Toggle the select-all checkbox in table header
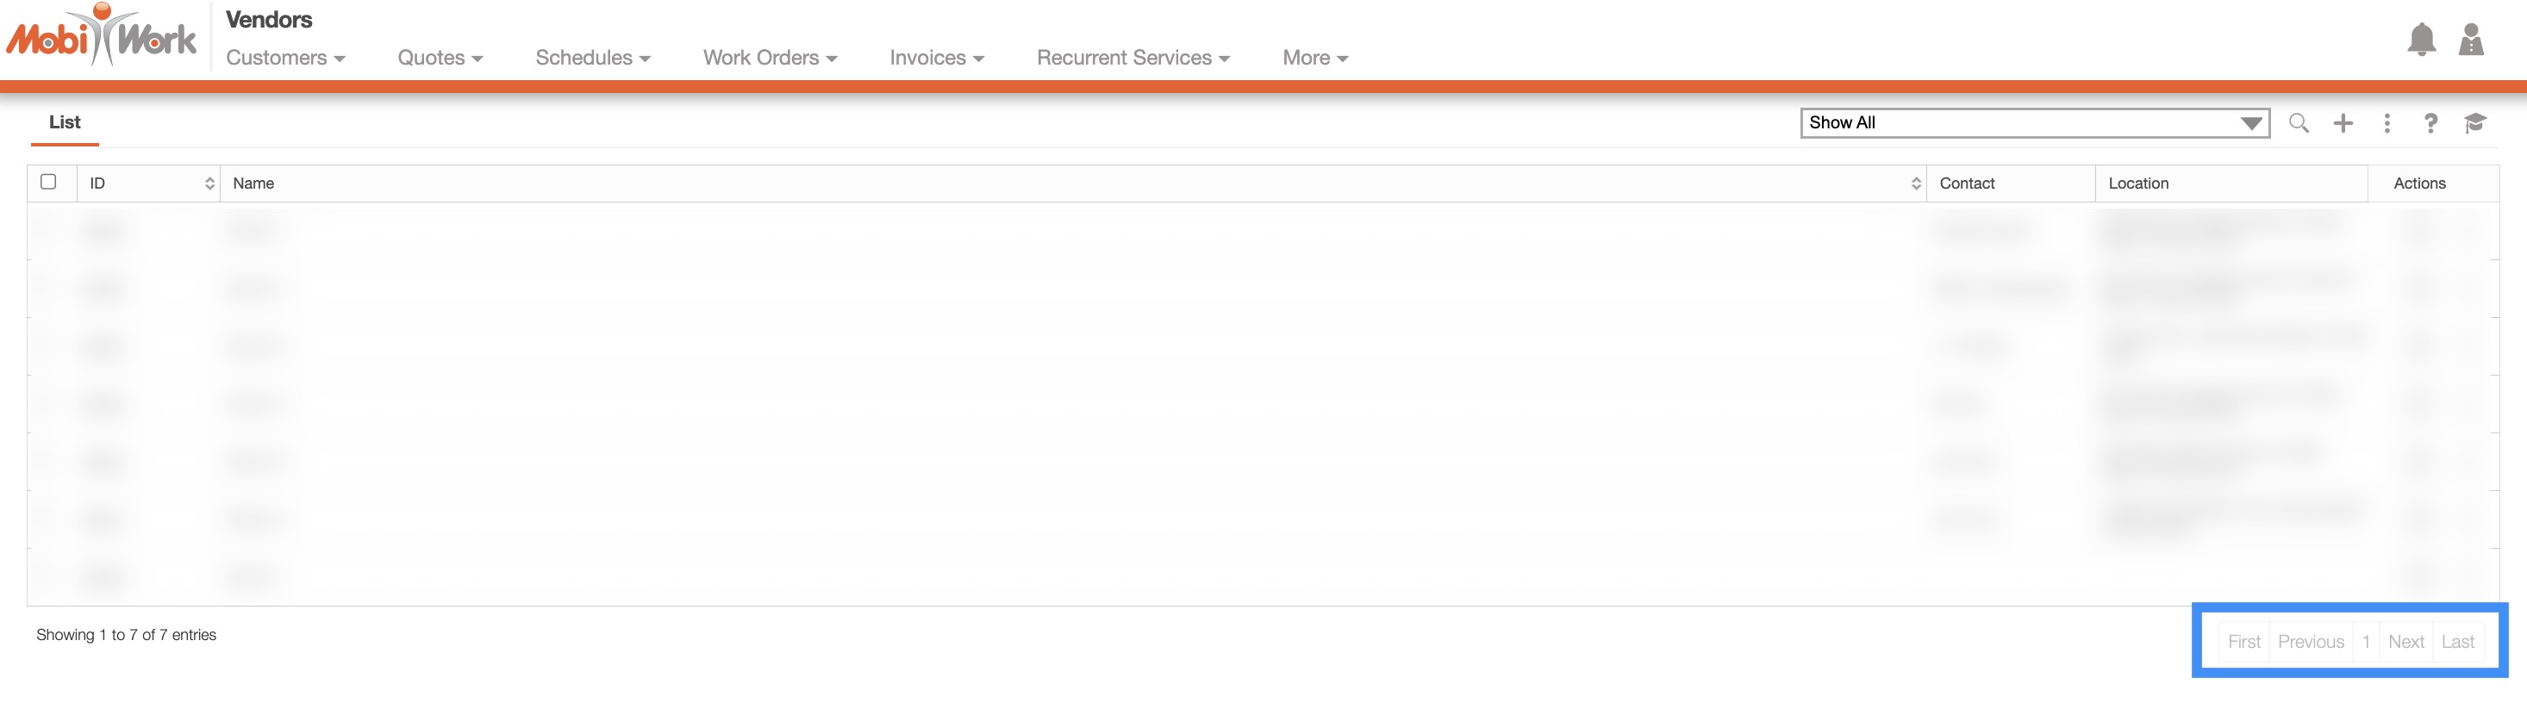This screenshot has width=2527, height=703. pyautogui.click(x=48, y=182)
